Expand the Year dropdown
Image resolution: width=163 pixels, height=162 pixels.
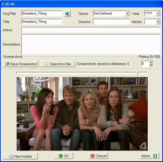click(158, 13)
